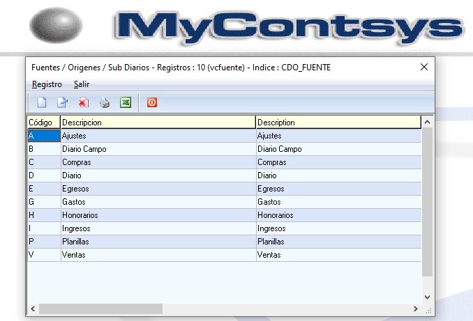
Task: Click the vertical scrollbar down arrow
Action: click(428, 297)
